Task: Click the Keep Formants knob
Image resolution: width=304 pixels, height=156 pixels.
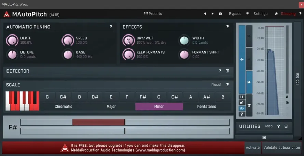Action: click(x=128, y=55)
